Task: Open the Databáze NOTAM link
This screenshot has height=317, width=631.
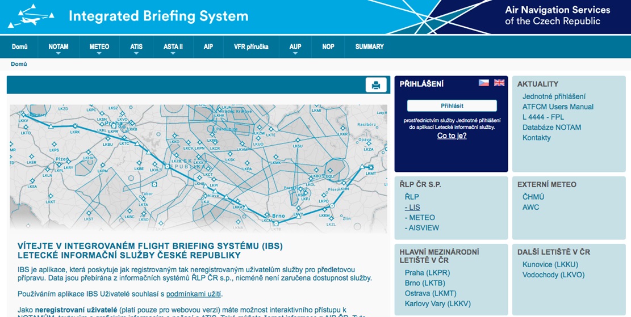Action: pyautogui.click(x=551, y=128)
